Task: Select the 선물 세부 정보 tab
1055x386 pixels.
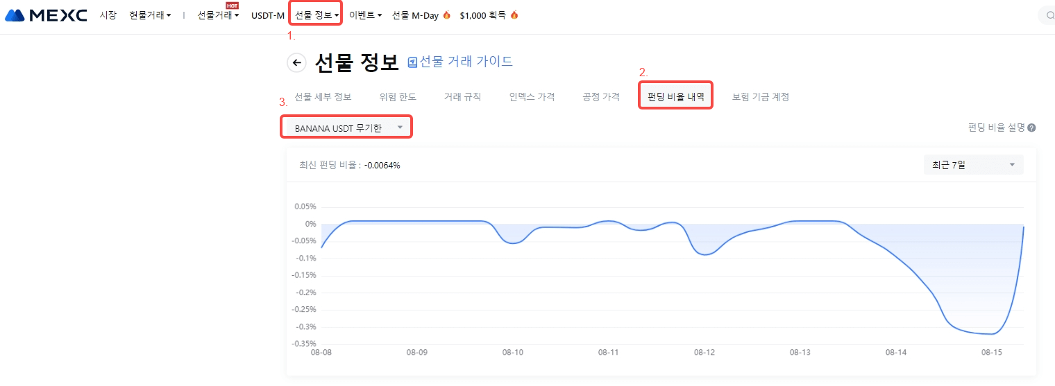Action: tap(323, 97)
